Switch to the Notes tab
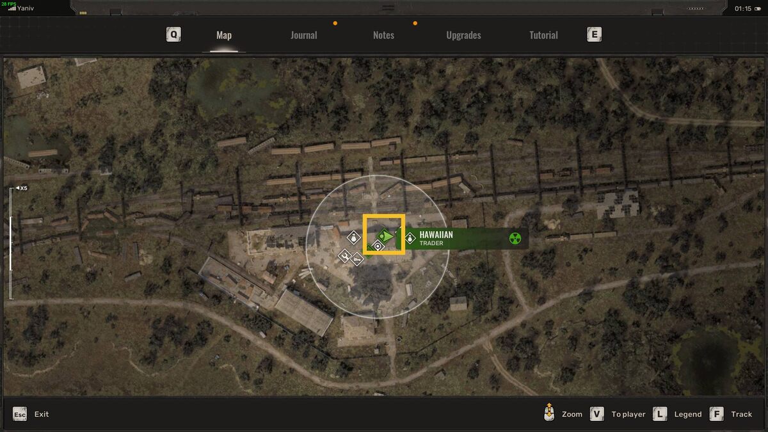Image resolution: width=768 pixels, height=432 pixels. click(383, 35)
